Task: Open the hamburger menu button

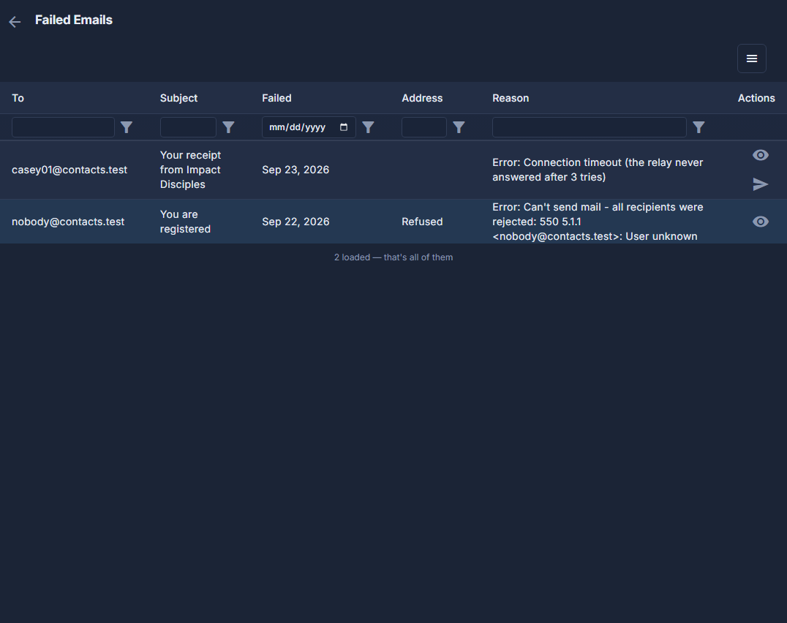Action: coord(751,58)
